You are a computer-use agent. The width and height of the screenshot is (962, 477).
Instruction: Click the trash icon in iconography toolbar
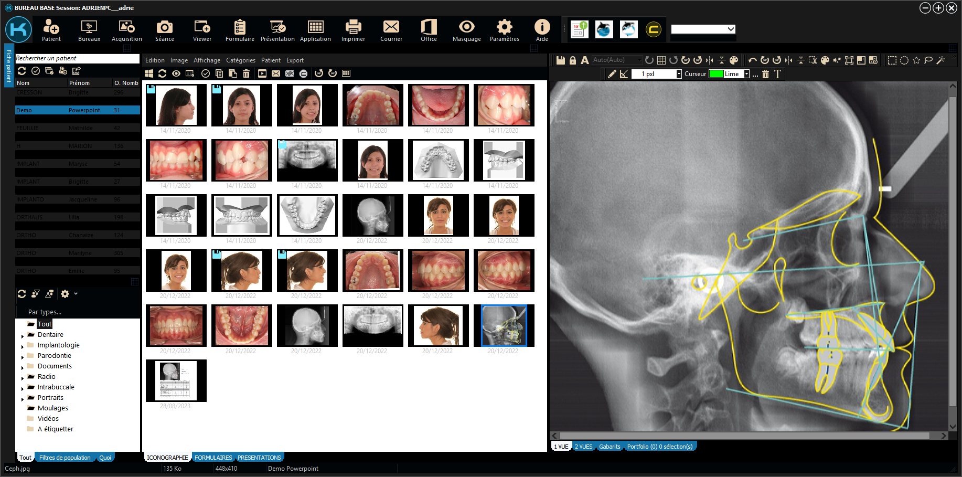[x=246, y=73]
